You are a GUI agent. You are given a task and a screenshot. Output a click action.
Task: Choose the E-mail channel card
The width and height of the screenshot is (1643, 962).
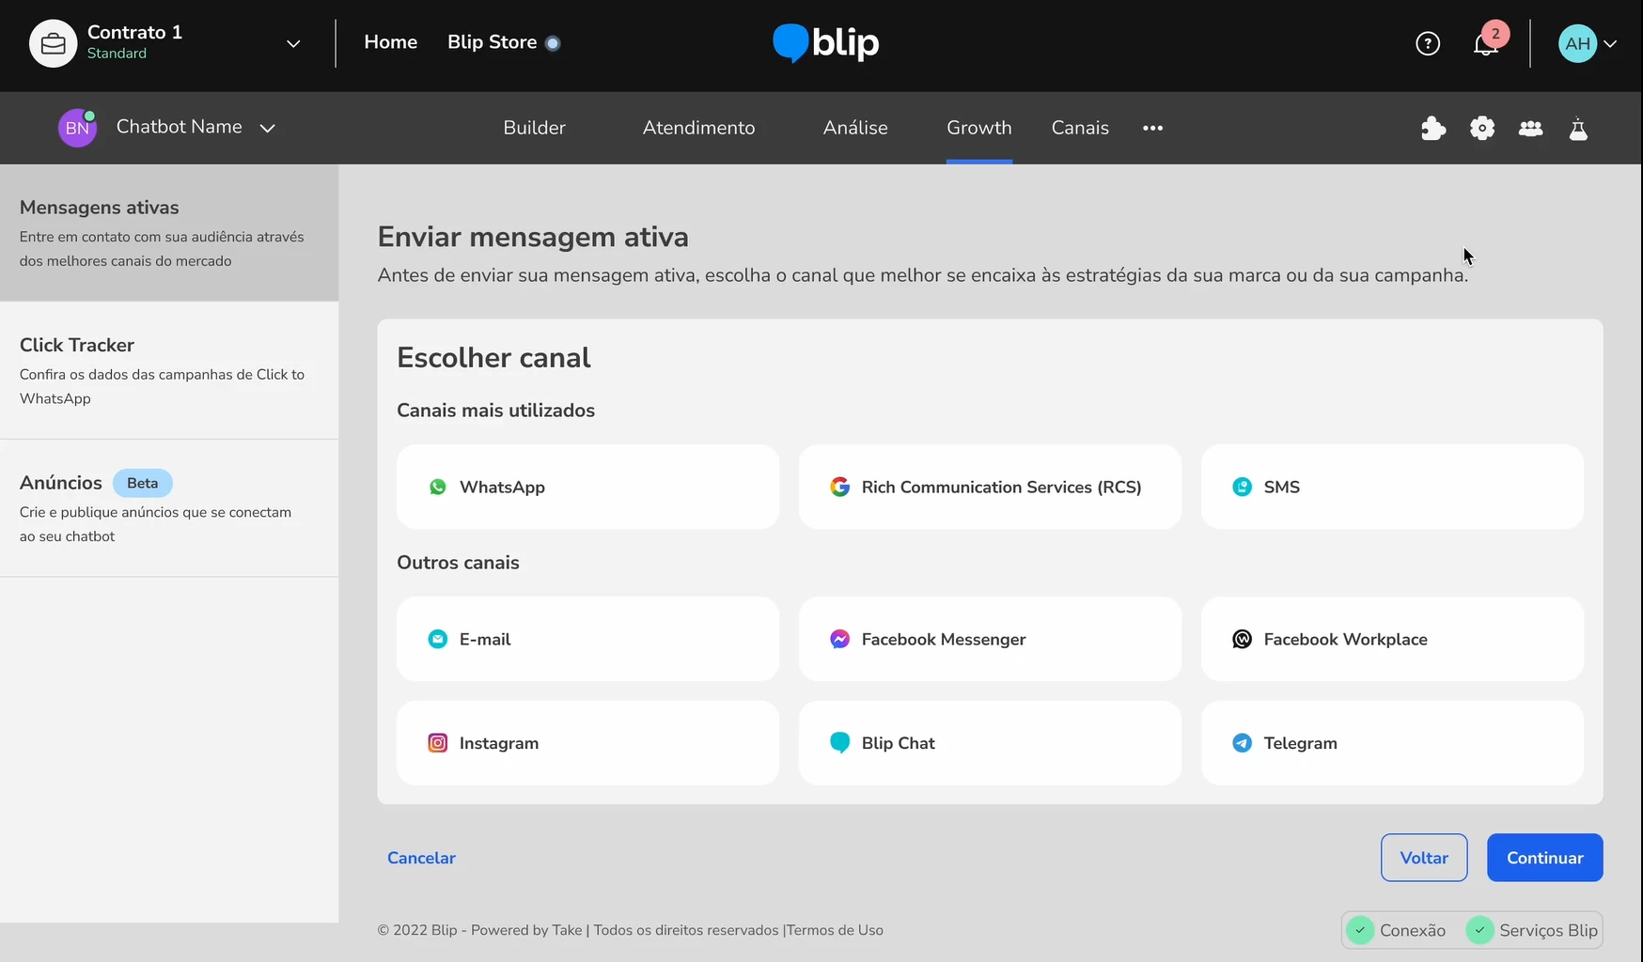tap(587, 639)
